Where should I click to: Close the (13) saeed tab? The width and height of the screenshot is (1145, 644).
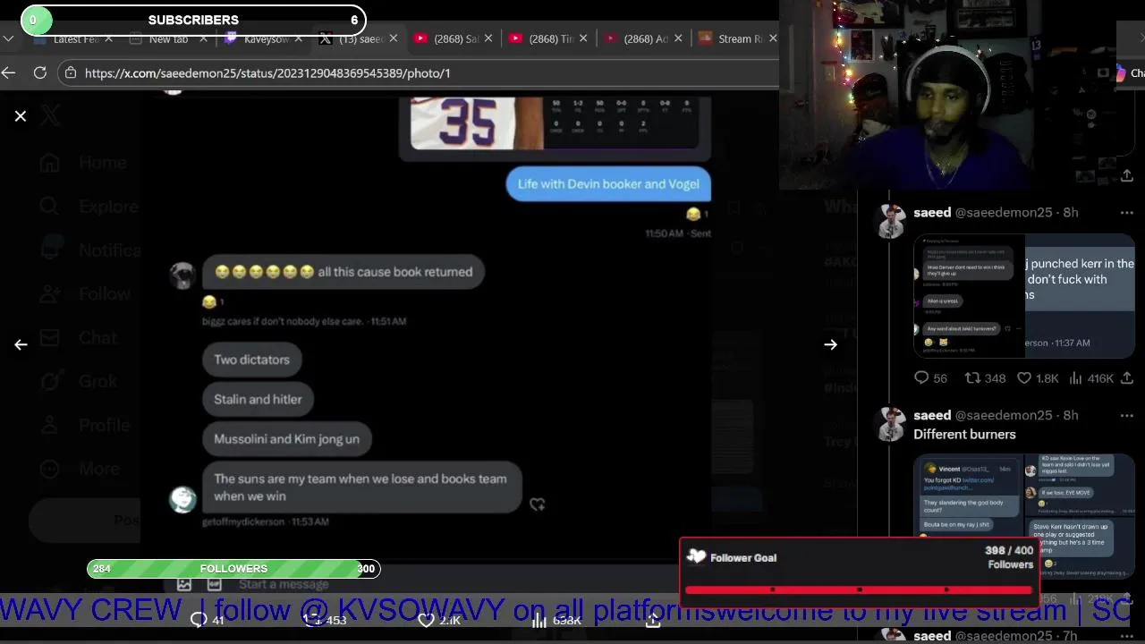(393, 39)
